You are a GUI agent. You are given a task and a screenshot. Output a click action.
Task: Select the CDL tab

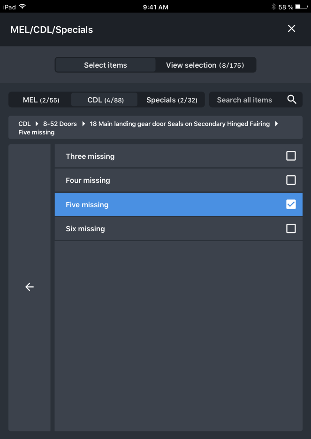click(105, 100)
